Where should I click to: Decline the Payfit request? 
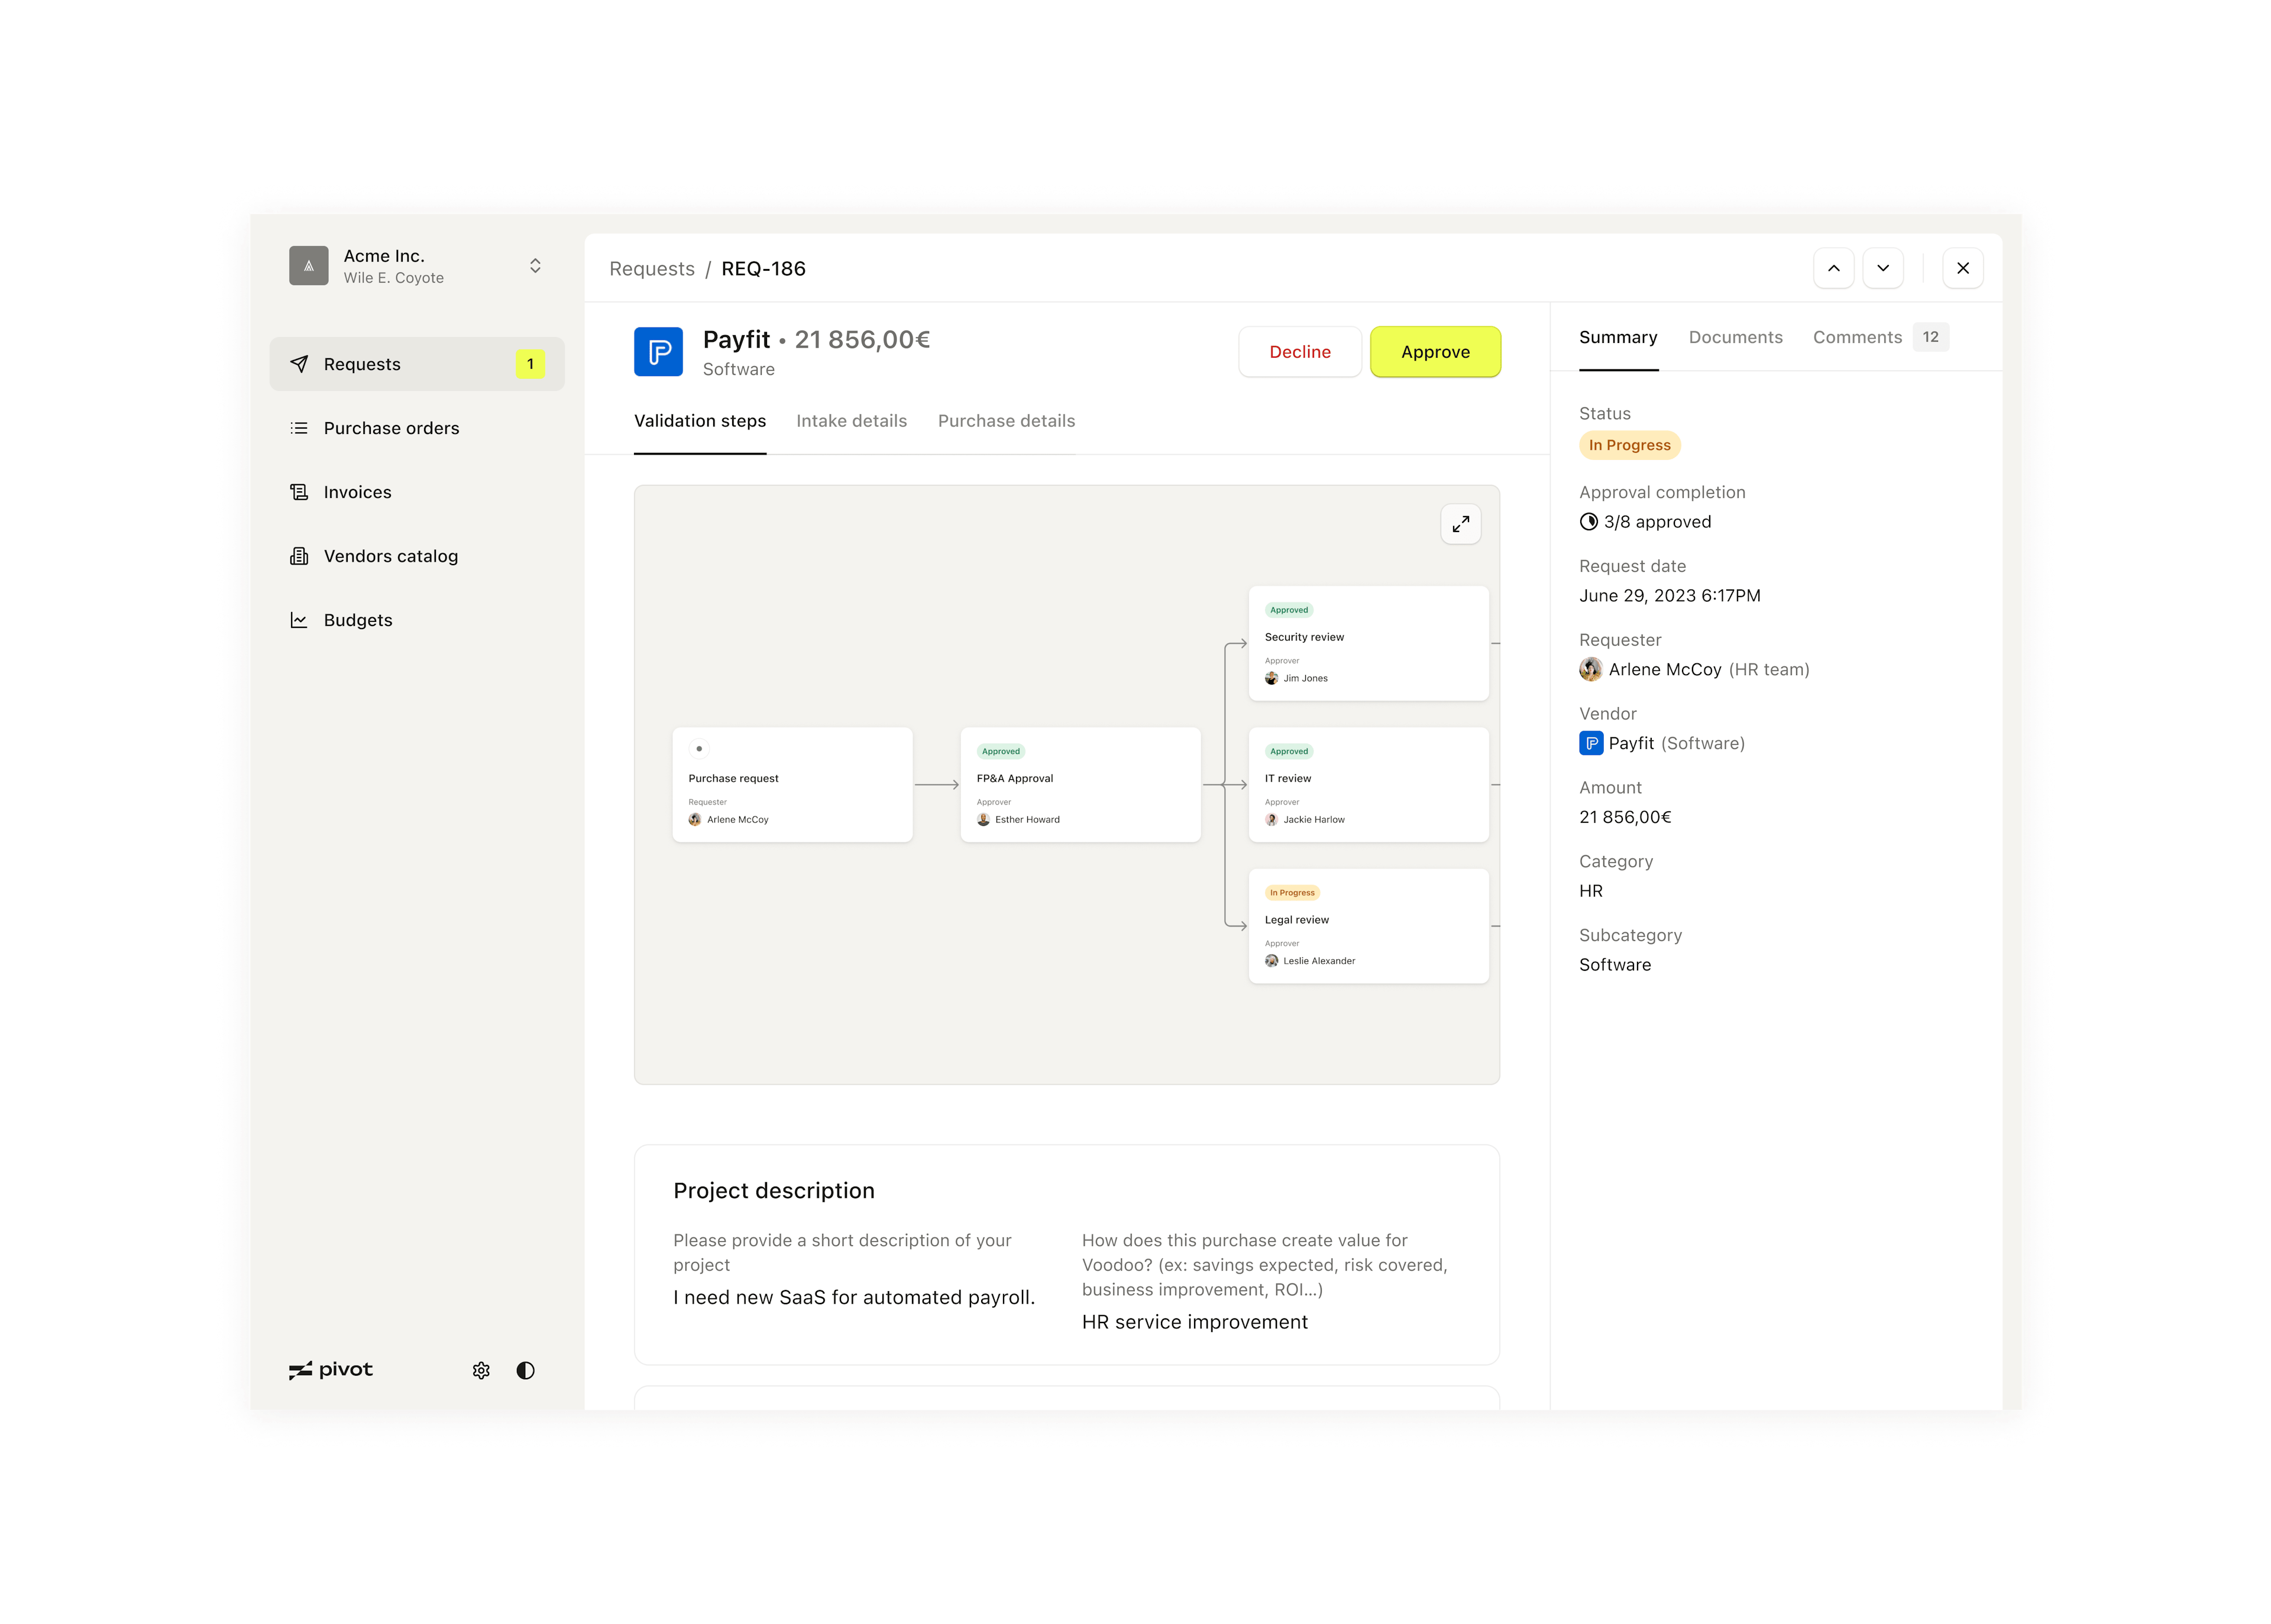(1299, 352)
